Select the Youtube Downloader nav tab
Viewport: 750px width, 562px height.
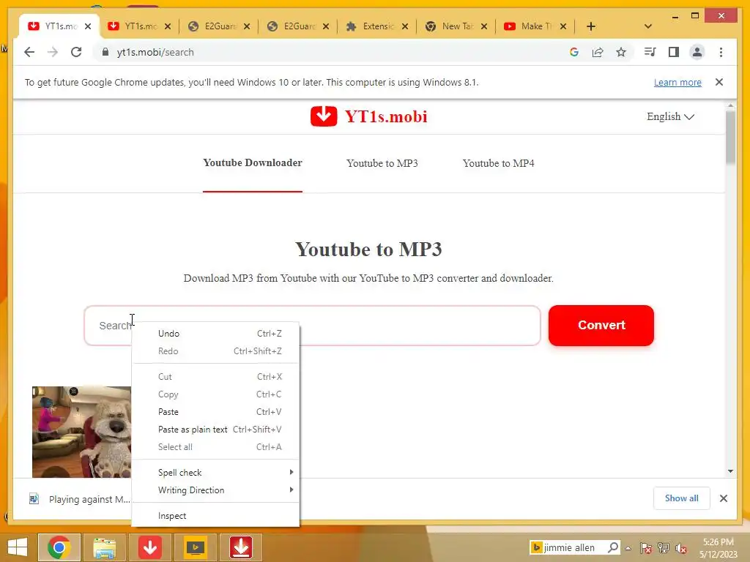(253, 163)
